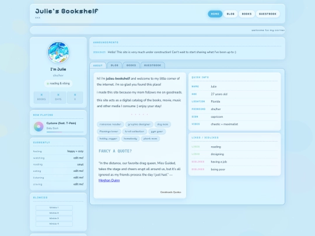Click 'happy + cozy' in the feeling row

75,152
